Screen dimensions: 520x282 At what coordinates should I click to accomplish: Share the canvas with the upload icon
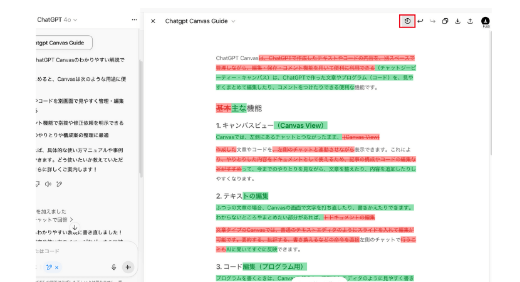coord(471,21)
